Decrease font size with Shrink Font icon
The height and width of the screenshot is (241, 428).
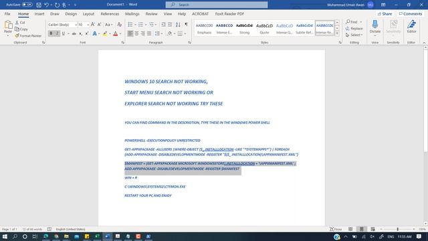[x=100, y=25]
